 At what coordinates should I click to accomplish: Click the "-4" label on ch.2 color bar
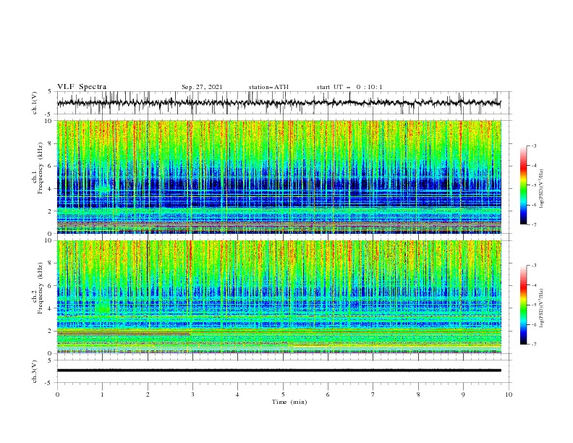(x=534, y=285)
